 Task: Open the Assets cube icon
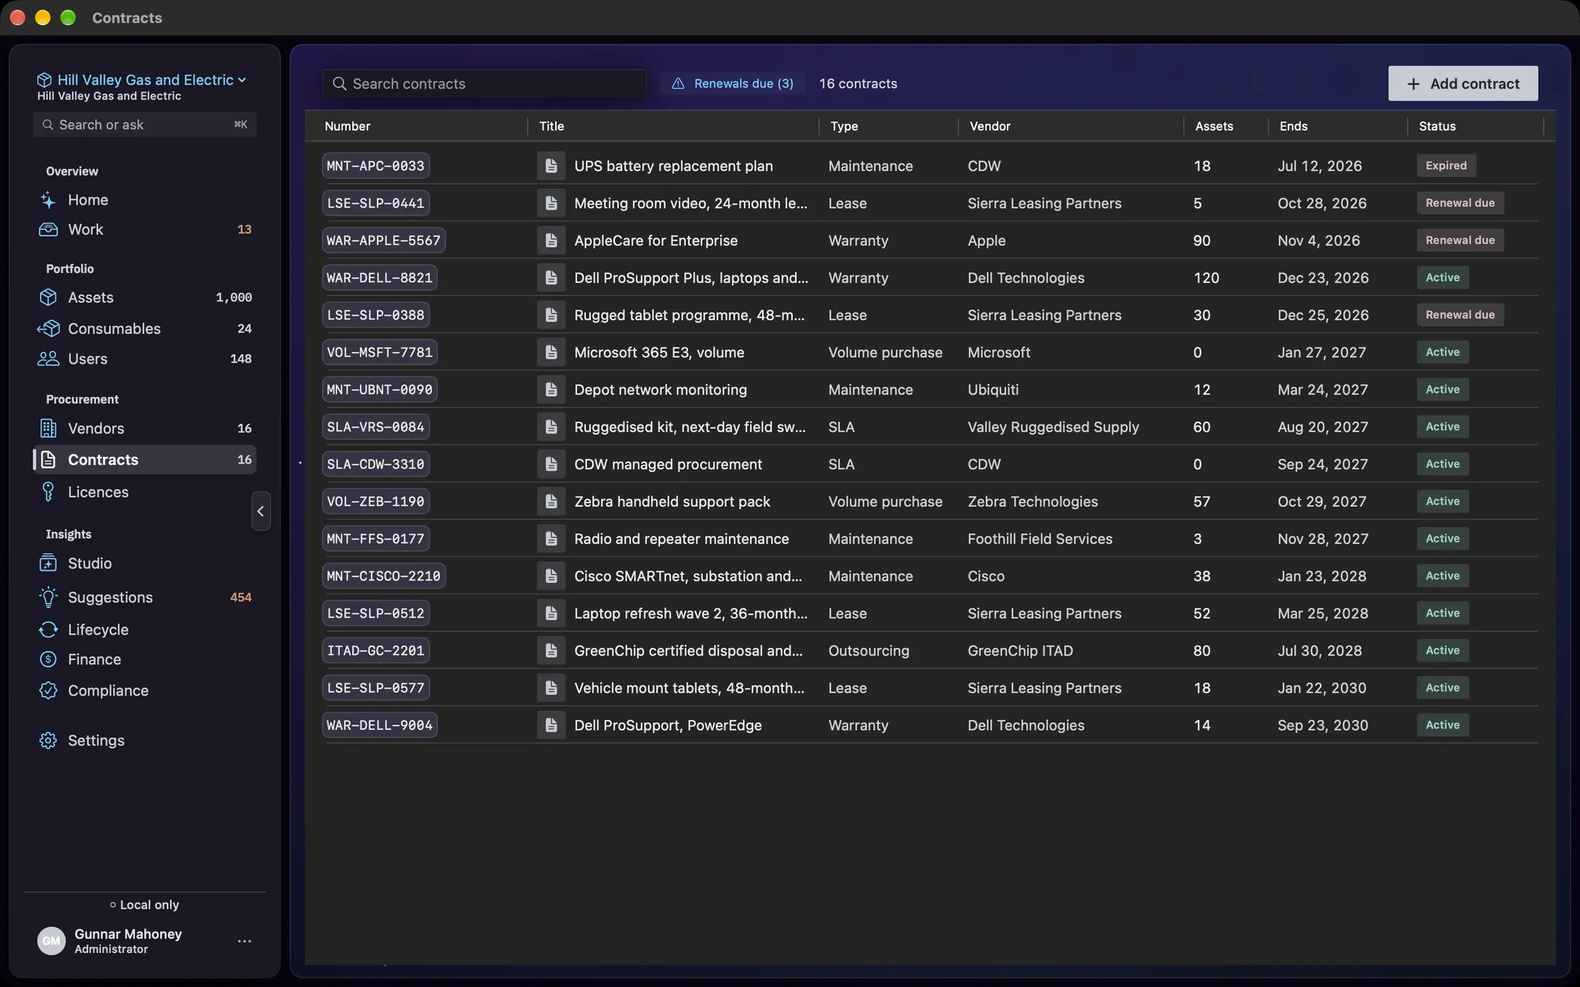(x=48, y=297)
